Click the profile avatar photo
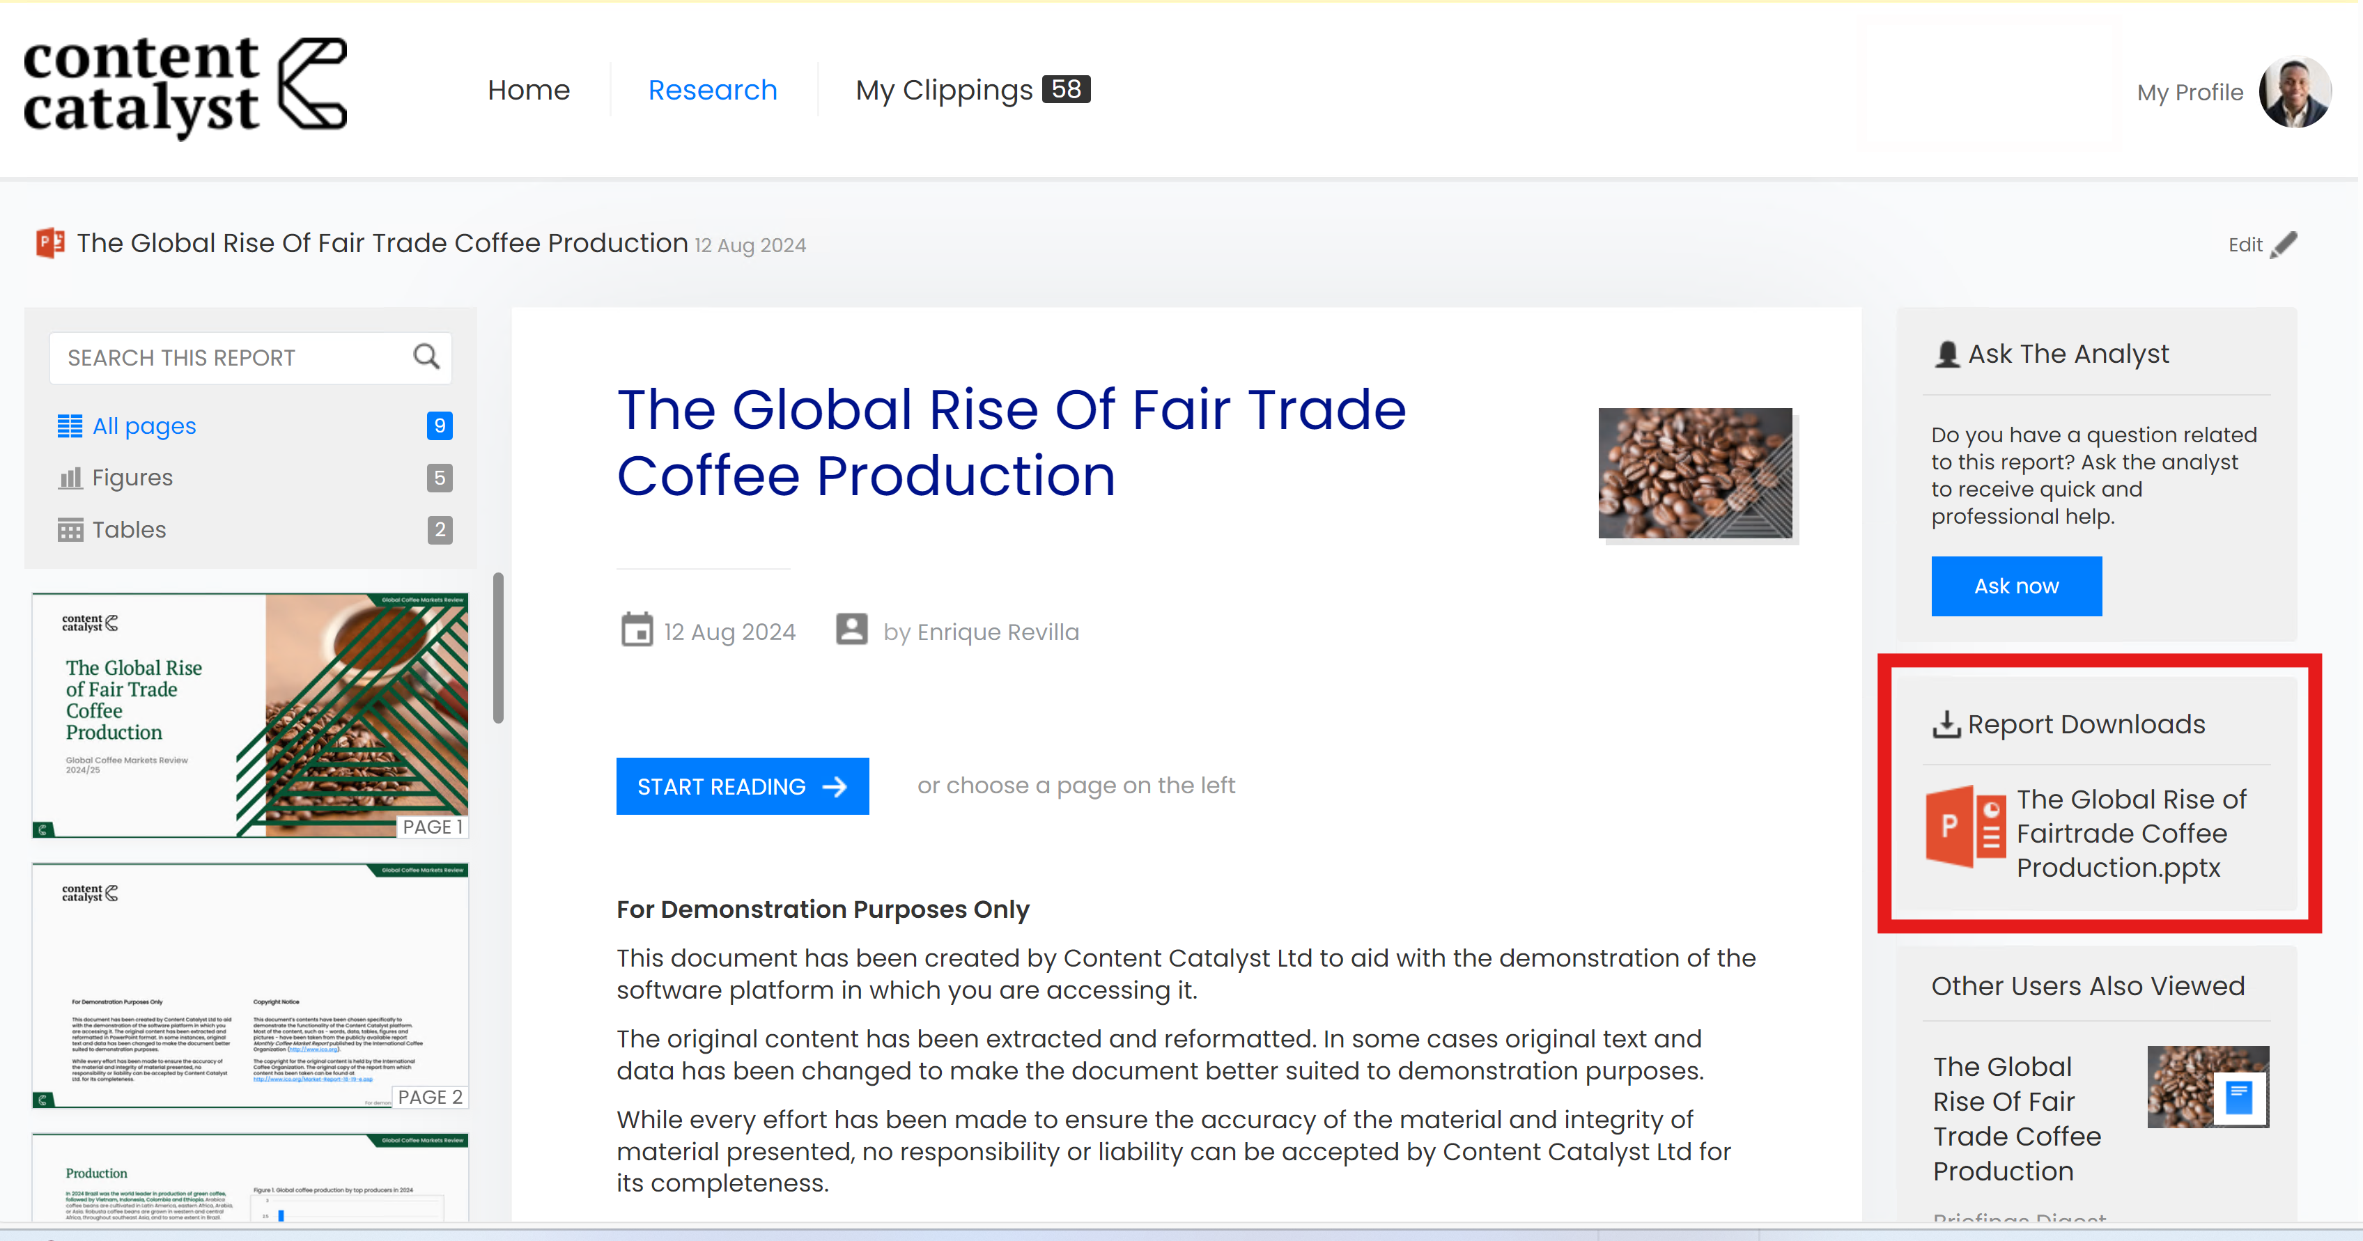The width and height of the screenshot is (2363, 1241). pyautogui.click(x=2294, y=91)
